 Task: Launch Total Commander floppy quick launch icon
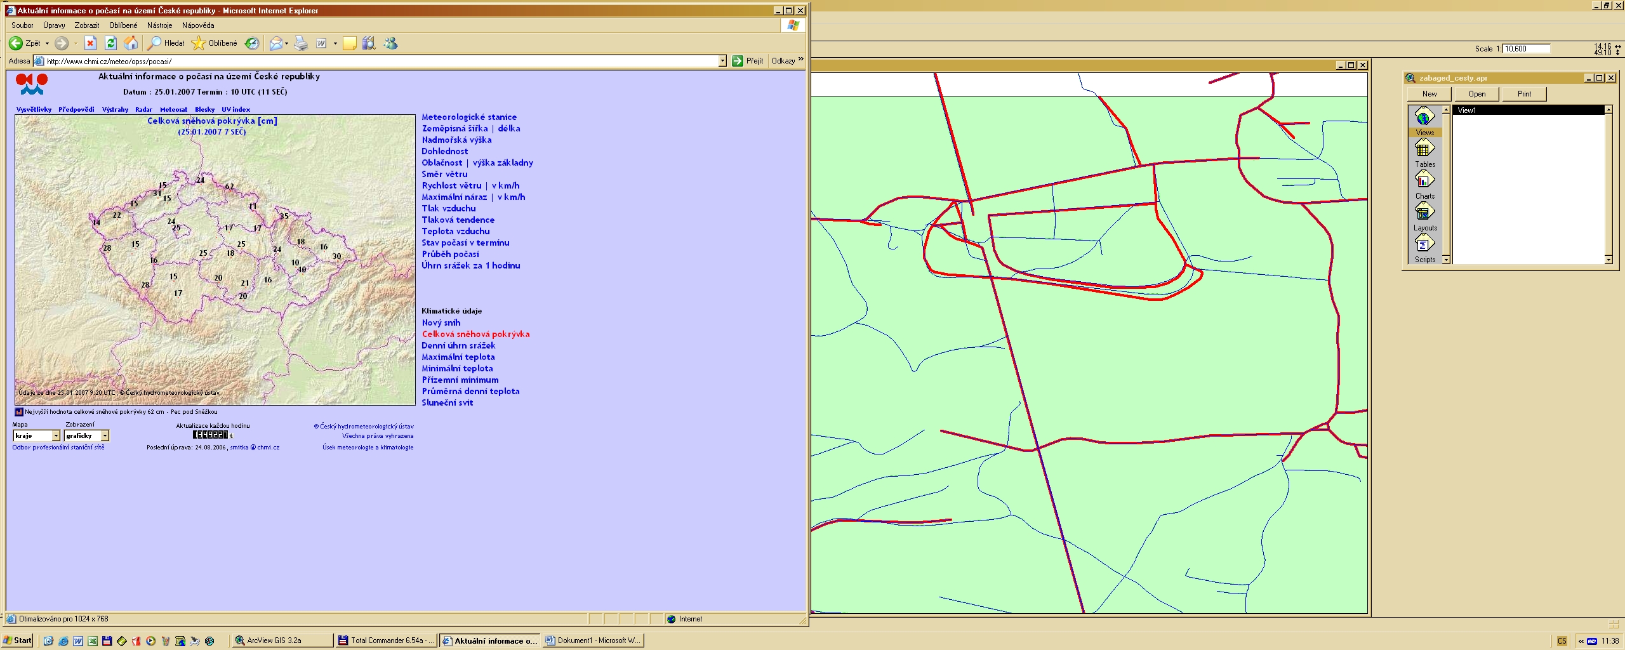point(107,641)
